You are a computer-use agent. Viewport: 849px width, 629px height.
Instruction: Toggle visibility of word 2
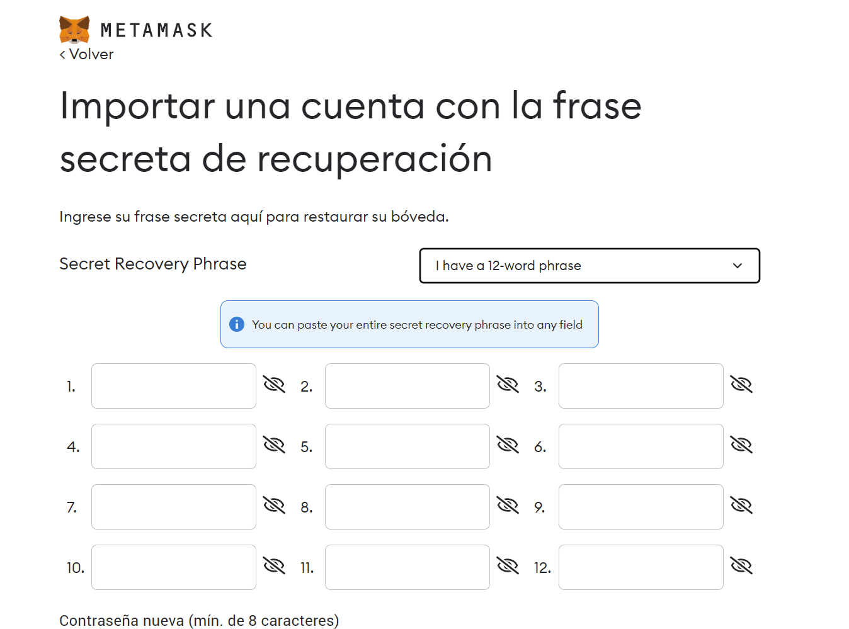(x=508, y=384)
